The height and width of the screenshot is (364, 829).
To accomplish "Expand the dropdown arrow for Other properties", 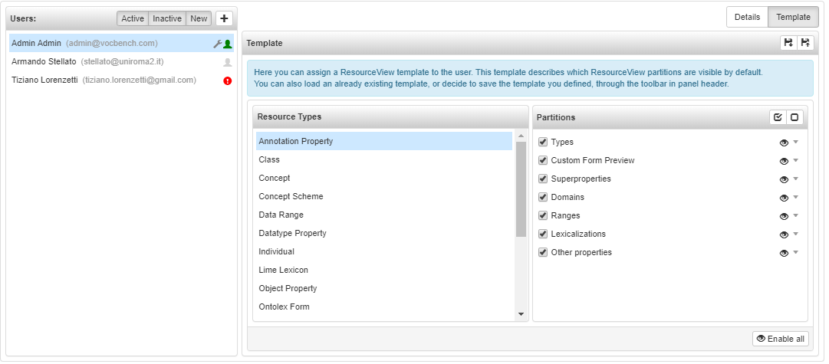I will point(796,252).
